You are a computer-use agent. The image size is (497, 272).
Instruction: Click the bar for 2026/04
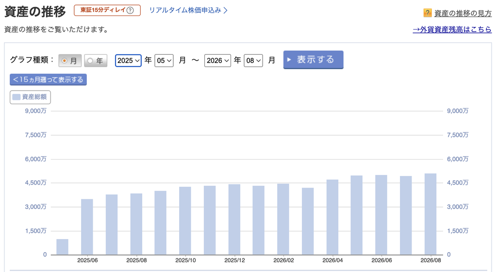[332, 217]
